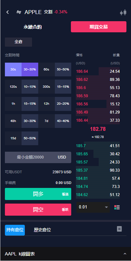The image size is (131, 261).
Task: Select the 186.64 ask price row
Action: tap(98, 71)
